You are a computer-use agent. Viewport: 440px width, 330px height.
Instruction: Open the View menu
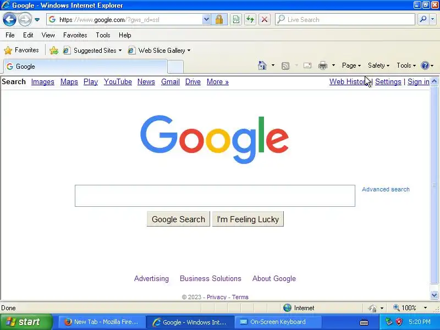point(48,35)
